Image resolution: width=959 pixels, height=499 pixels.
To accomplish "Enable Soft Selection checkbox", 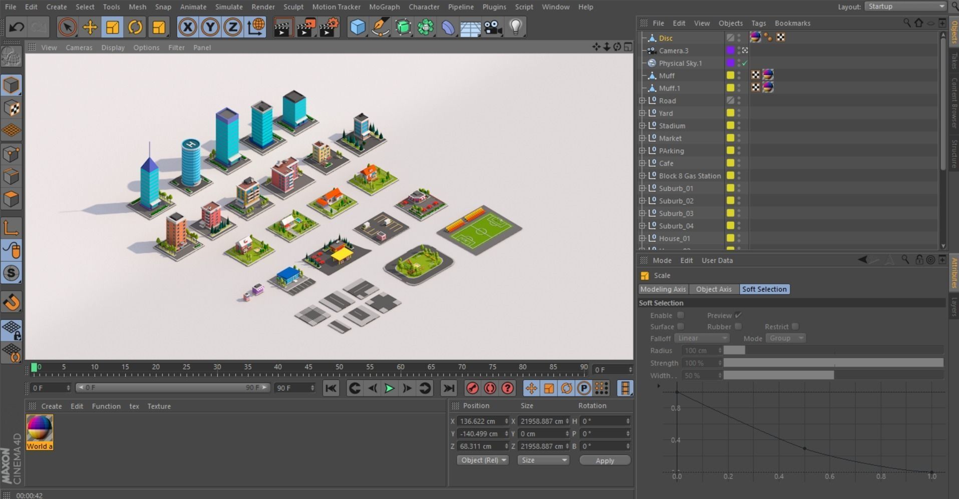I will (x=681, y=315).
